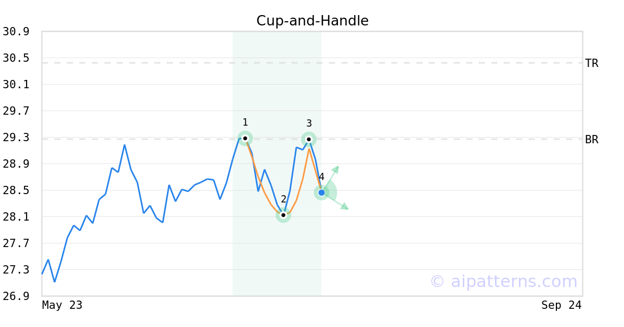Click pattern point marker 3
Screen dimensions: 624x327
click(308, 139)
